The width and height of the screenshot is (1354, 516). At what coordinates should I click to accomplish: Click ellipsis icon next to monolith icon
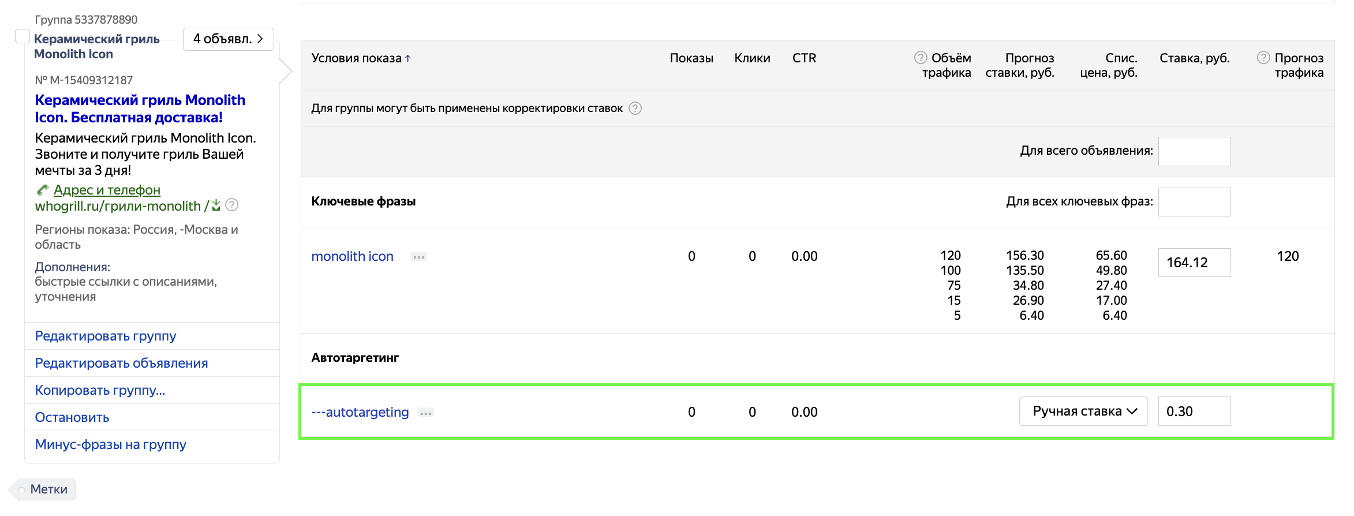(x=419, y=257)
